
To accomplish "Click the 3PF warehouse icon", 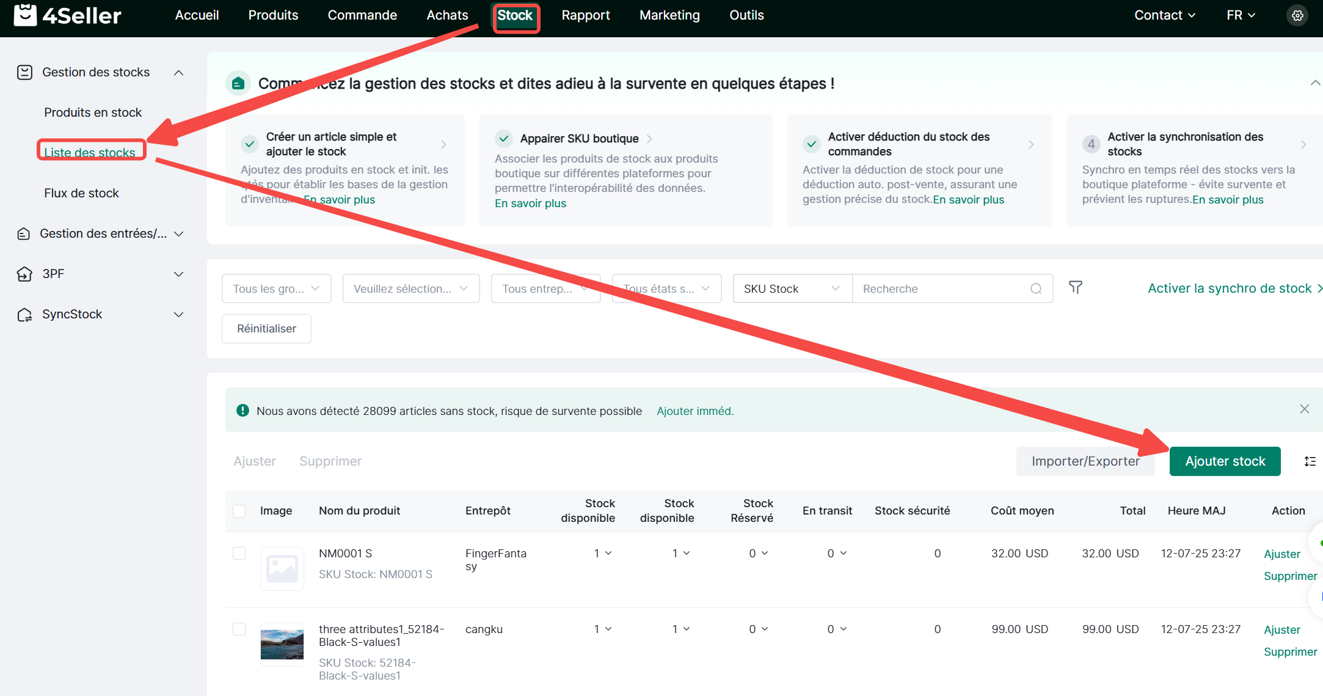I will (x=24, y=274).
